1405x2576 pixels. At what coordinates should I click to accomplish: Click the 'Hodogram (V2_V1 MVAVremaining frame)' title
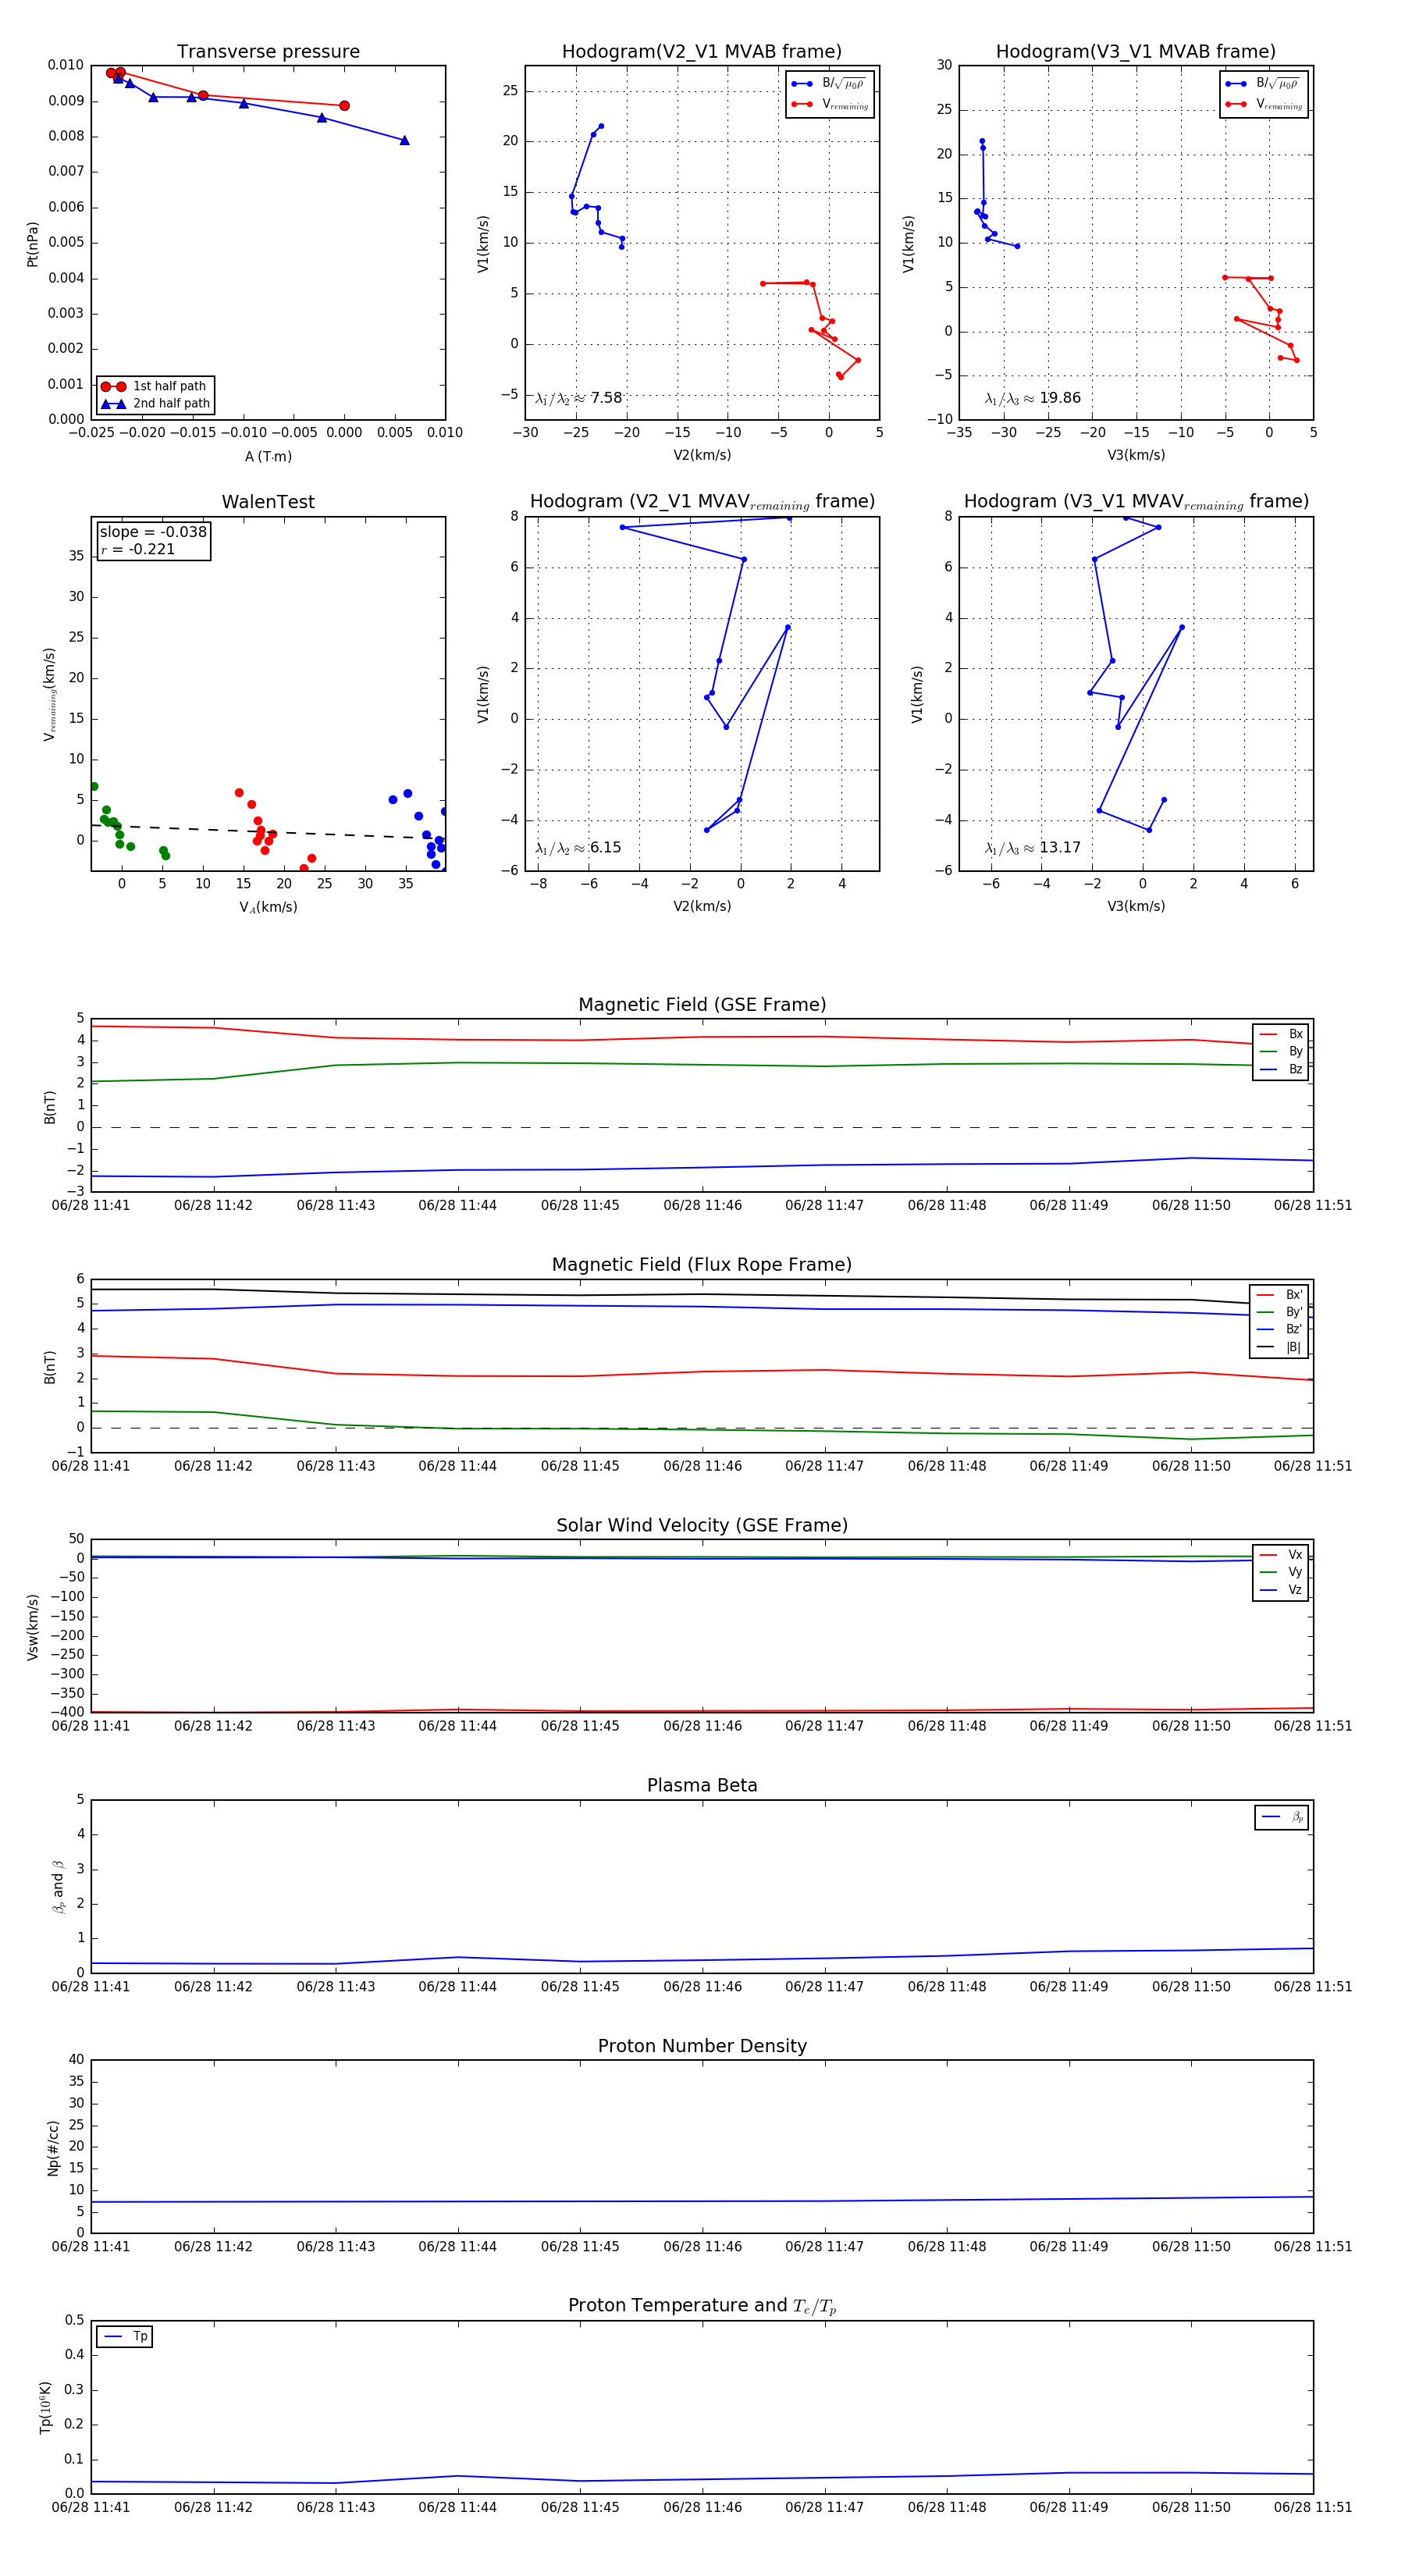pyautogui.click(x=702, y=502)
